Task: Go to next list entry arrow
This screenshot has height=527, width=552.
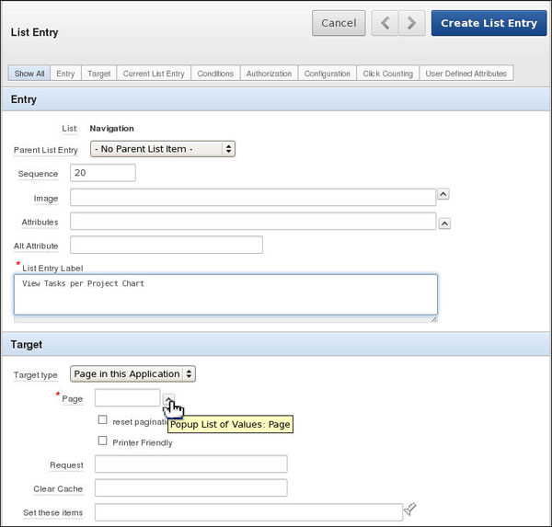Action: (x=412, y=24)
